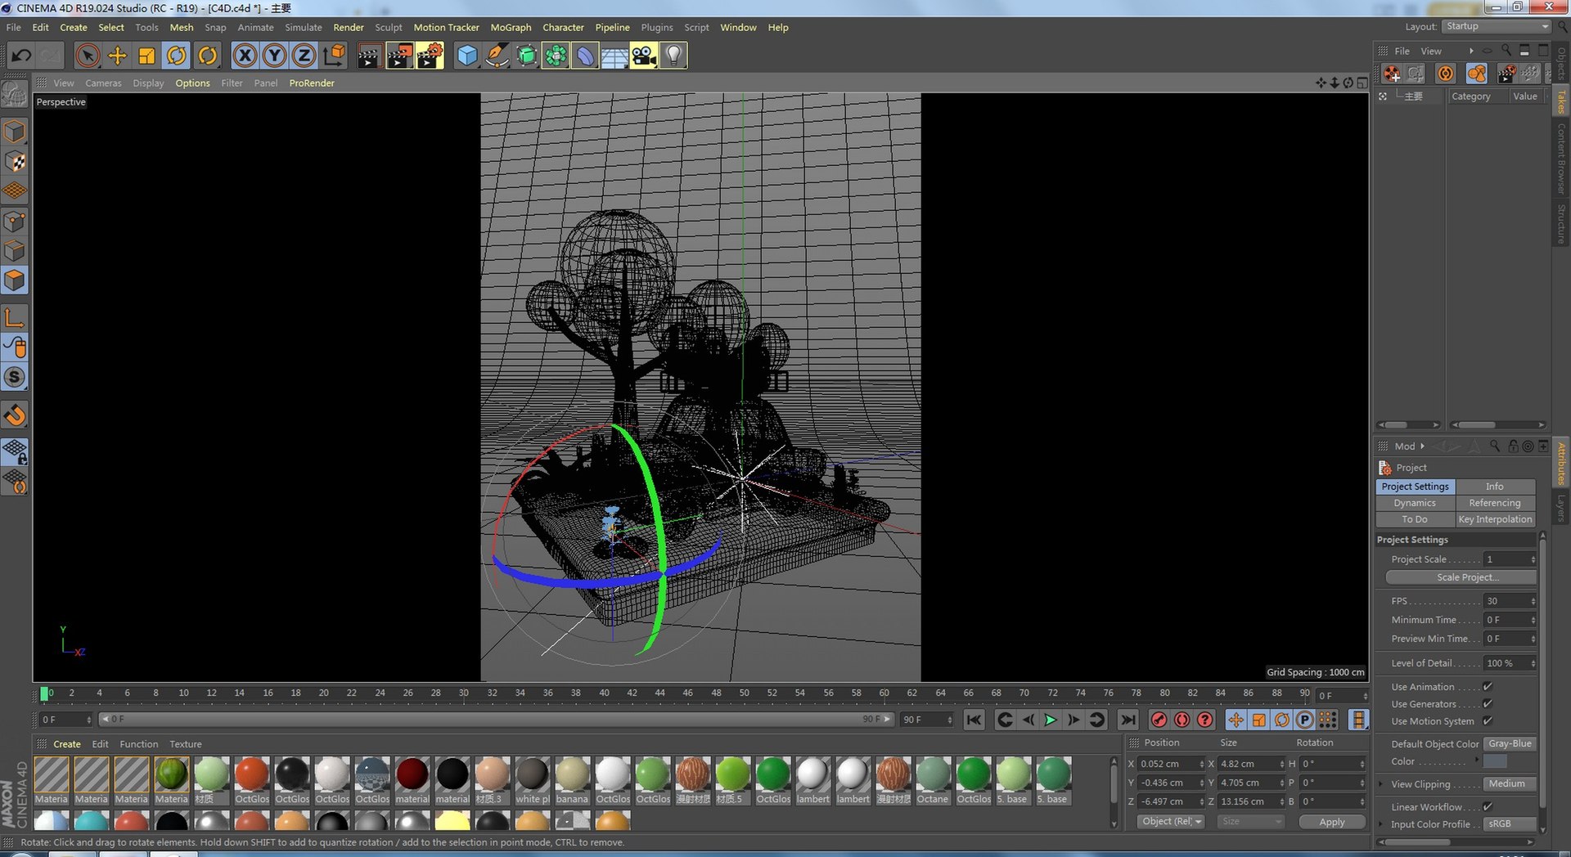The image size is (1571, 857).
Task: Toggle Z axis lock icon
Action: click(304, 56)
